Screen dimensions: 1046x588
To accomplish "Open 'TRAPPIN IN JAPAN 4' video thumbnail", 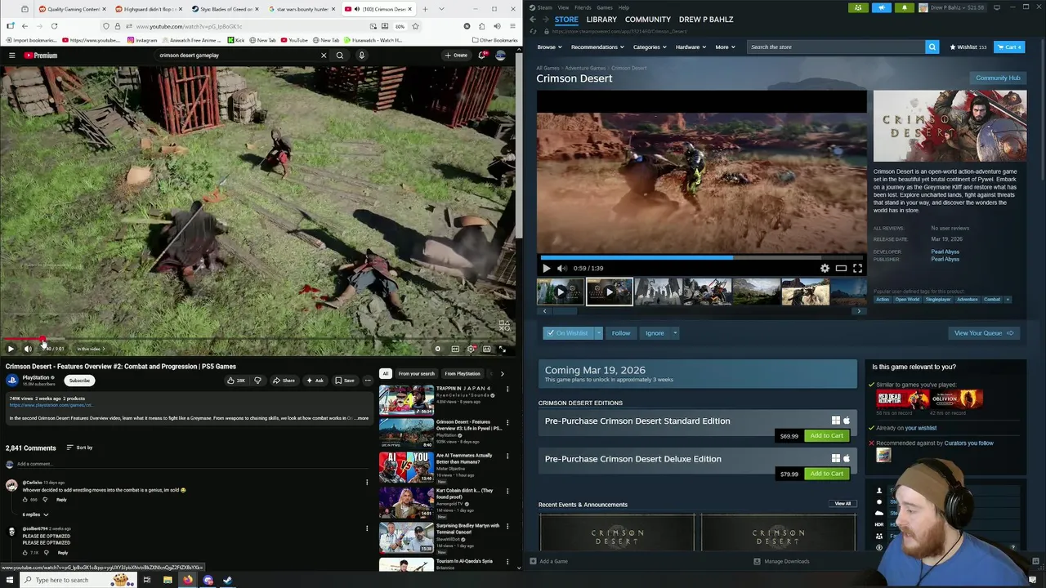I will [406, 400].
